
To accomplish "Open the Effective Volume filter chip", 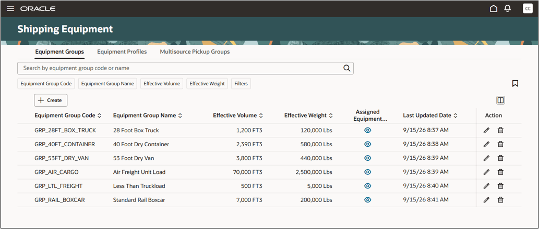I will coord(162,84).
